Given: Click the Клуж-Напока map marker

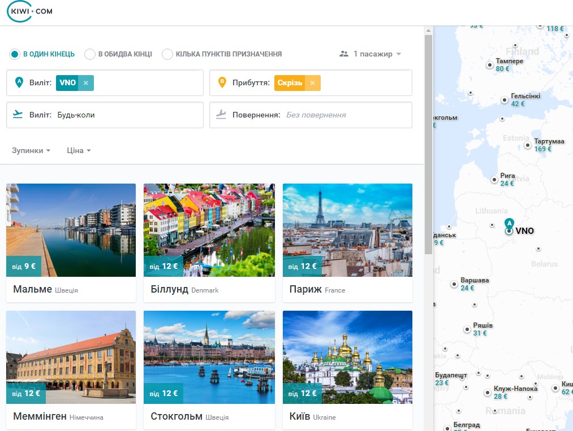Looking at the screenshot, I should coord(487,393).
